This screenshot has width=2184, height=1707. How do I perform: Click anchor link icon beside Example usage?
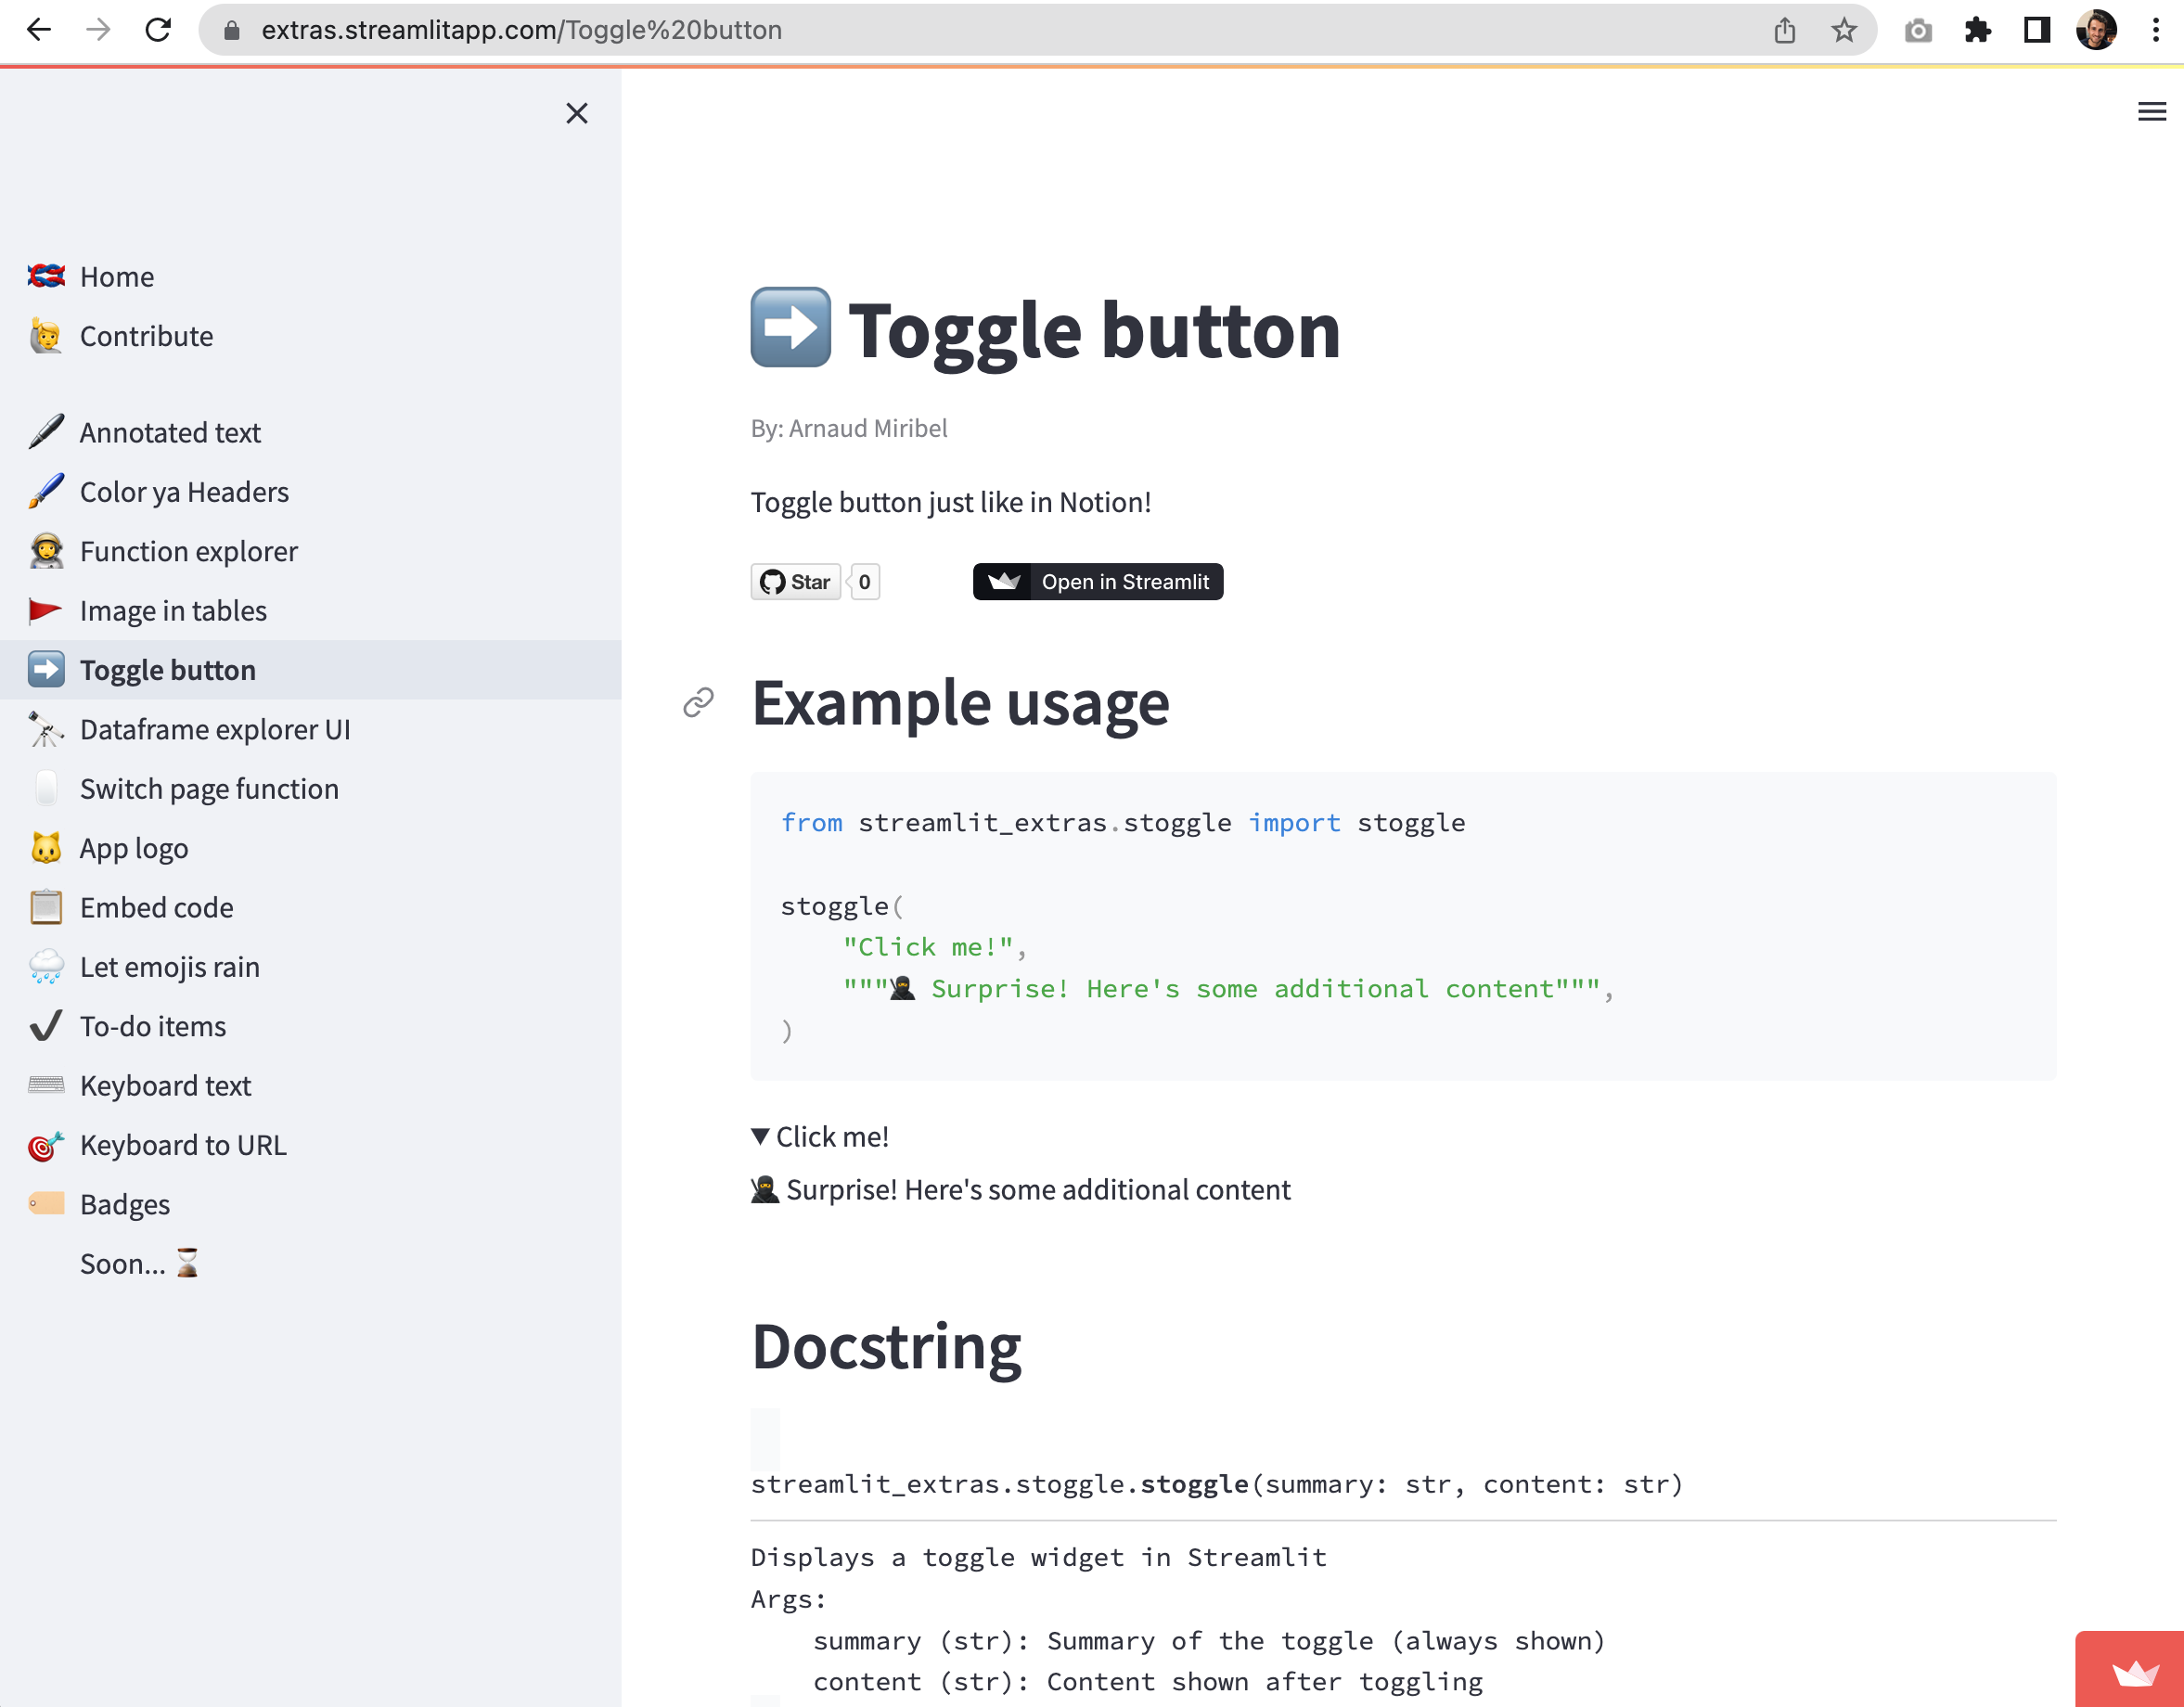(x=698, y=703)
